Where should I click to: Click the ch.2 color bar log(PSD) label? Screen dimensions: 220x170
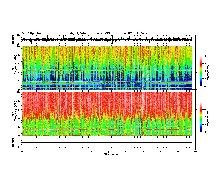pos(208,118)
